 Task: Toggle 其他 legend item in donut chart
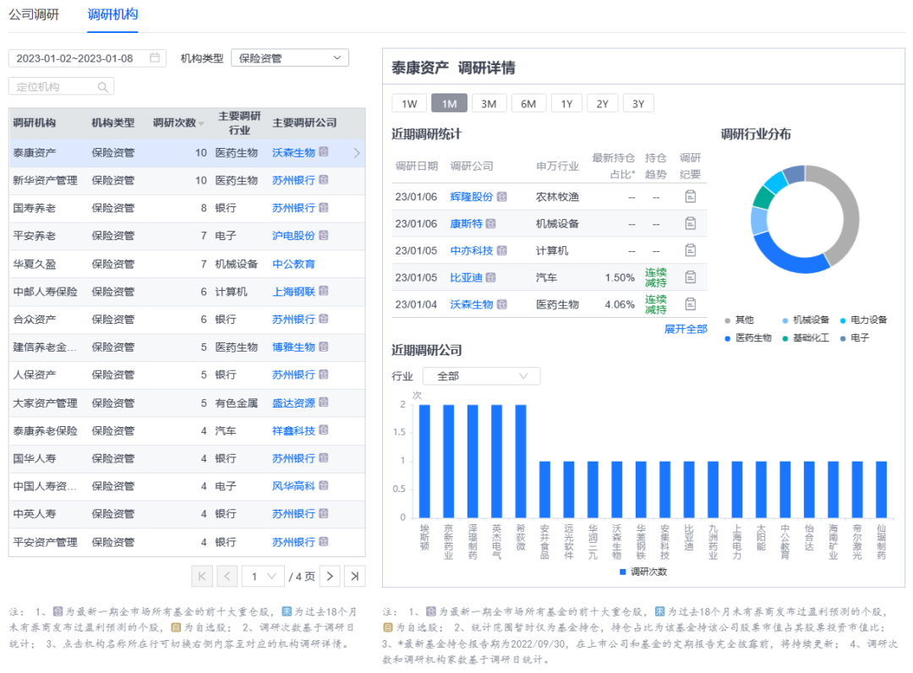coord(739,320)
